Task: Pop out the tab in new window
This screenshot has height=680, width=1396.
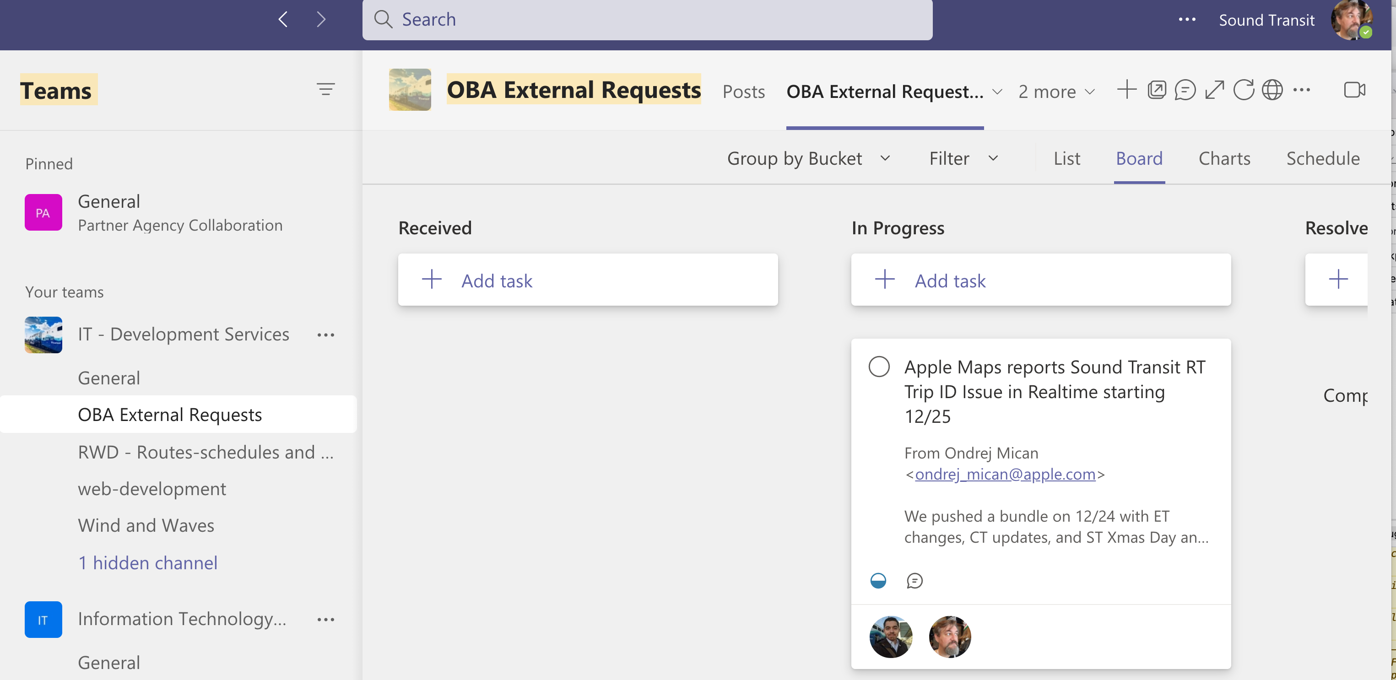Action: click(1157, 90)
